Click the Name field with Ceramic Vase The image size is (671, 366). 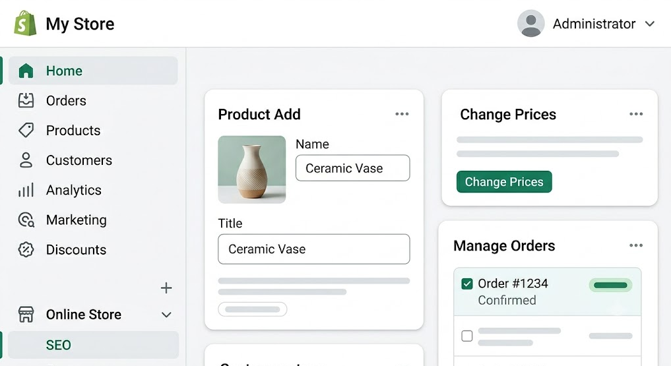(352, 168)
